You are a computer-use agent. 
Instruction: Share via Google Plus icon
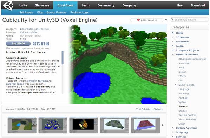(x=47, y=44)
